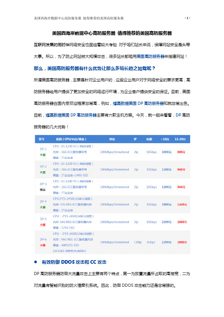Click the 防御 column header
The width and height of the screenshot is (224, 317).
[149, 139]
